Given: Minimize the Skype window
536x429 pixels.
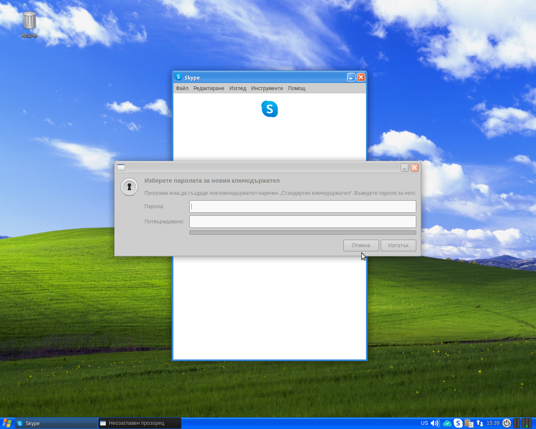Looking at the screenshot, I should [351, 77].
